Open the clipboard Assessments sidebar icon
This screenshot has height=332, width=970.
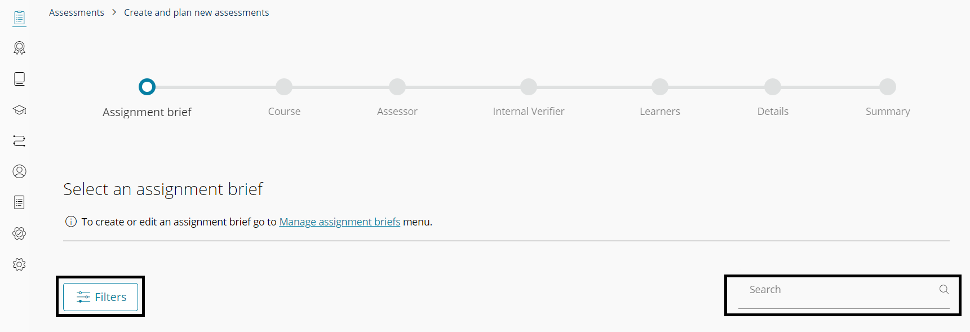tap(19, 18)
